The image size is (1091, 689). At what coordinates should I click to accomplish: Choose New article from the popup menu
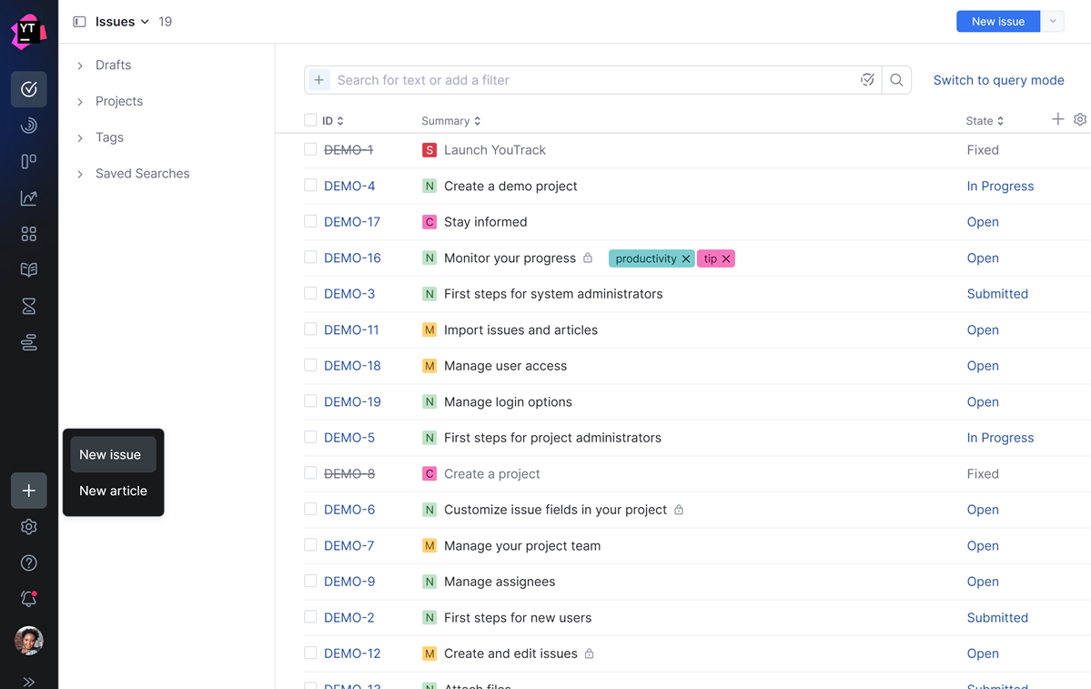pyautogui.click(x=113, y=491)
